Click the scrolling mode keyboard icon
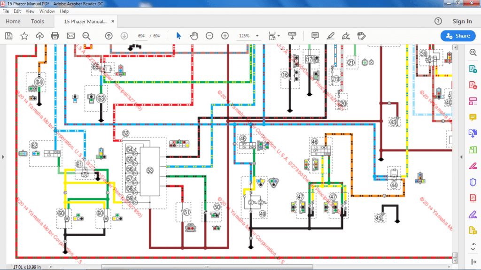Viewport: 481px width, 270px height. [x=292, y=36]
